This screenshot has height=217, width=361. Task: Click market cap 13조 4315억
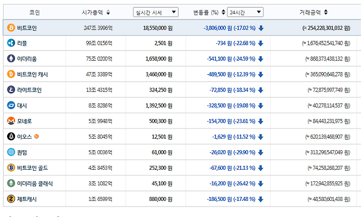99,90
